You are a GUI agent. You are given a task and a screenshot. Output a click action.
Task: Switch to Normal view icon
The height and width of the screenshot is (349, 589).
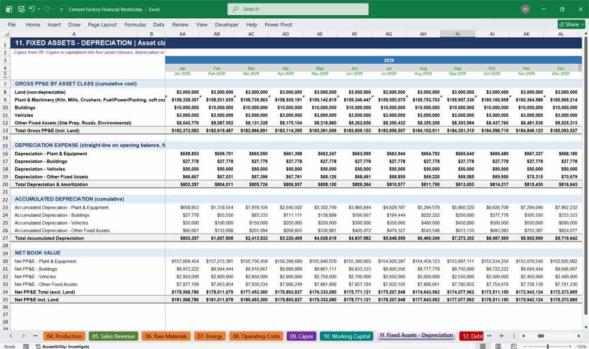(x=483, y=347)
